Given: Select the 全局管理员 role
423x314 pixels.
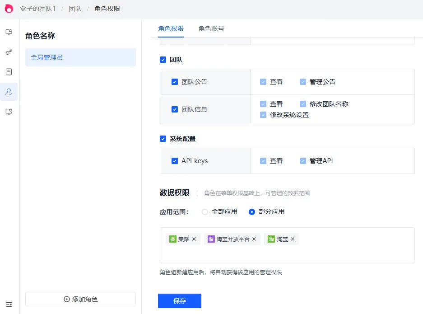Looking at the screenshot, I should click(x=80, y=57).
